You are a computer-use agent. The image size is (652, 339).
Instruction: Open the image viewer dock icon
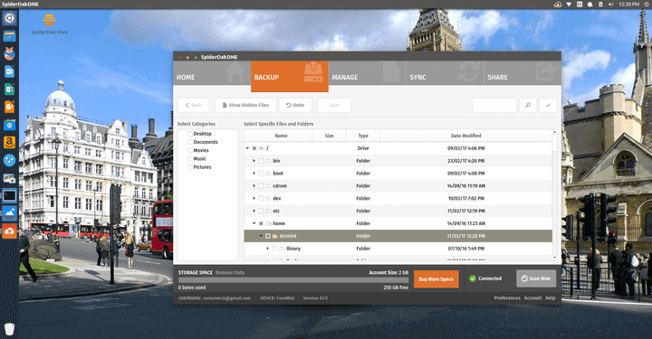[x=9, y=213]
